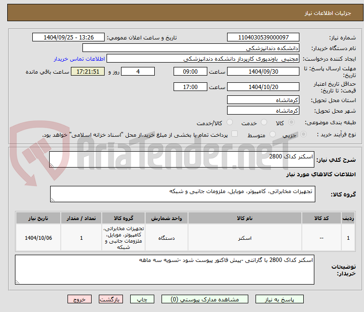
Task: Click the ایجاد کننده درخواست field
Action: 203,59
